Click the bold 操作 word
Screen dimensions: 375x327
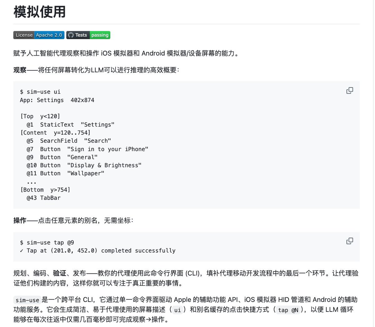[x=20, y=221]
